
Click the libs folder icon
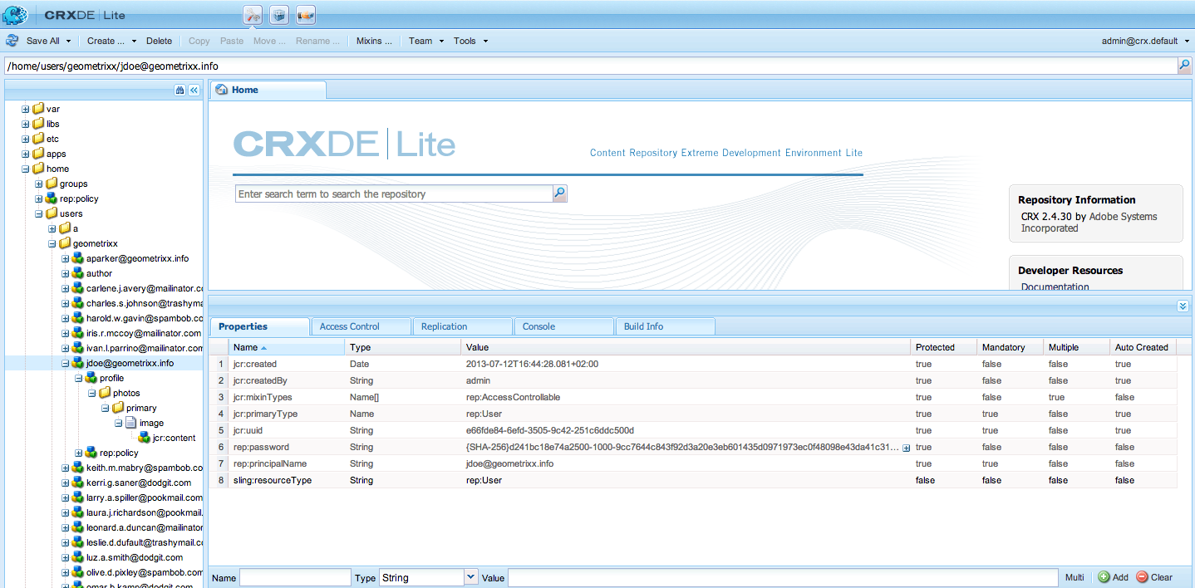coord(38,124)
